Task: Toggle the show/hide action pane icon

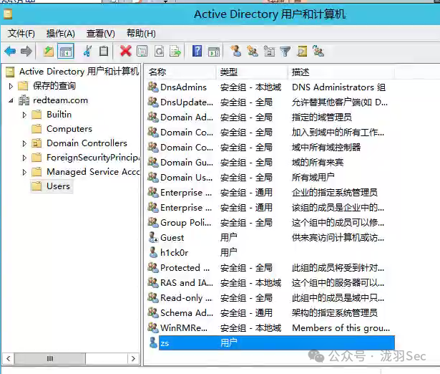Action: 214,52
